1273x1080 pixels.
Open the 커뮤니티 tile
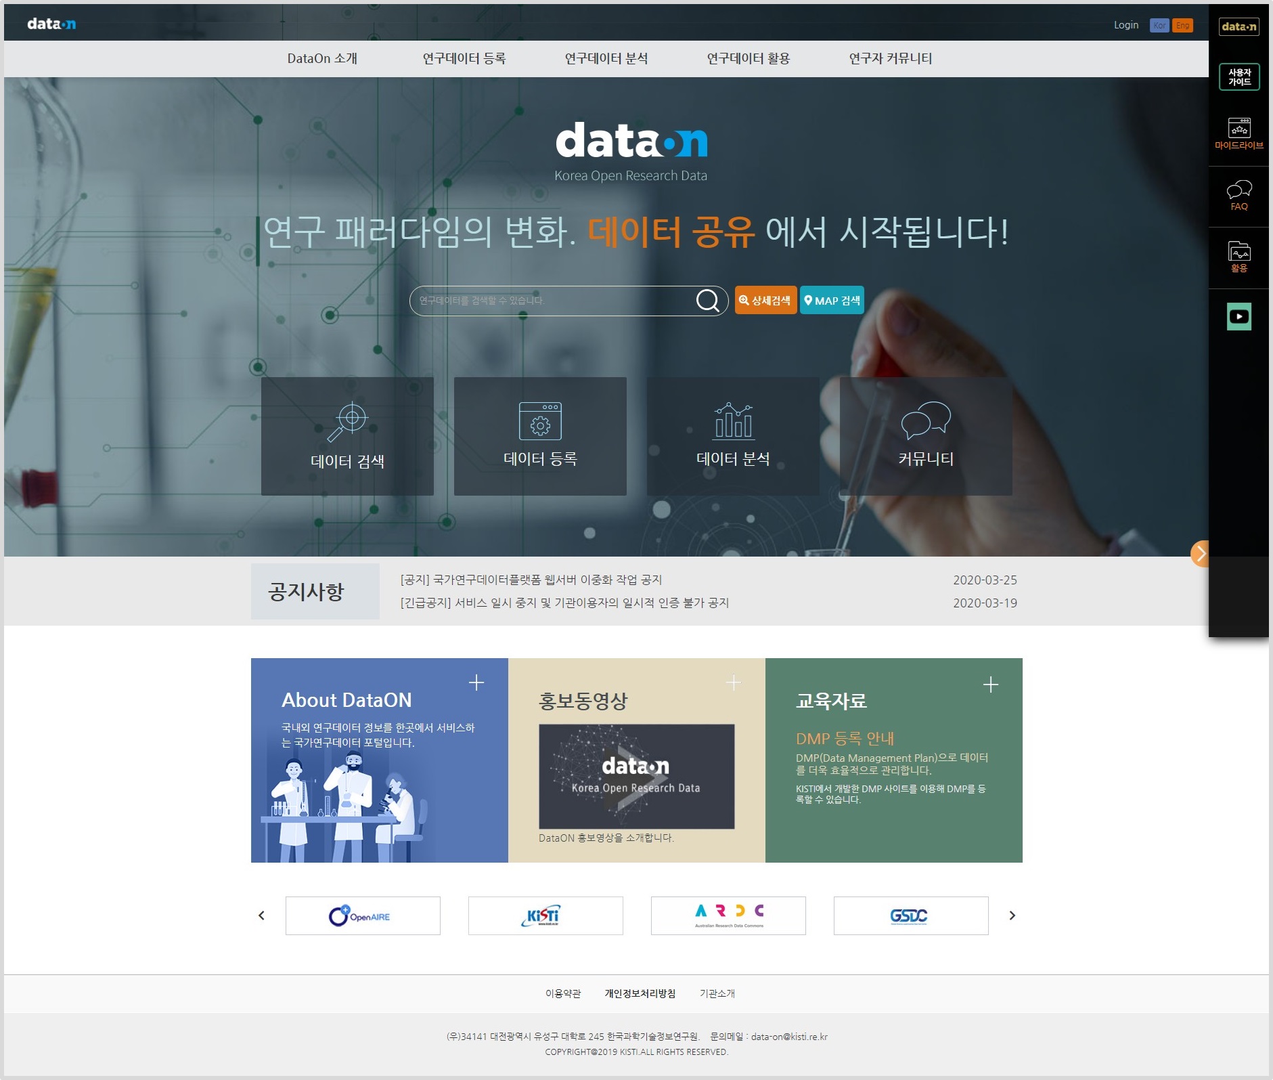[926, 436]
